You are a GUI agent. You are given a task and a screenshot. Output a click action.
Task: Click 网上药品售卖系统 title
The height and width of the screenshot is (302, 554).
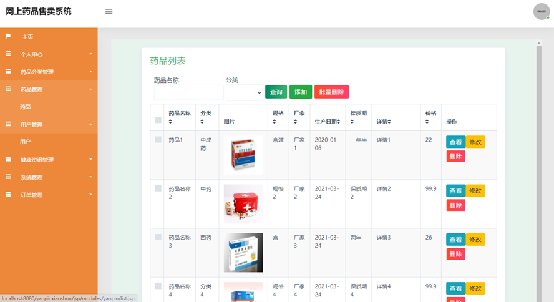pyautogui.click(x=39, y=11)
